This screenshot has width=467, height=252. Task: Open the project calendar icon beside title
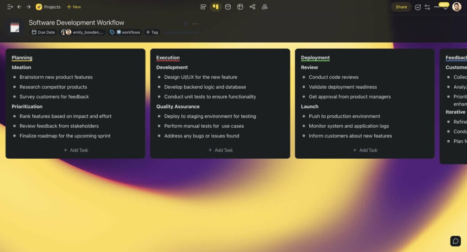tap(15, 28)
